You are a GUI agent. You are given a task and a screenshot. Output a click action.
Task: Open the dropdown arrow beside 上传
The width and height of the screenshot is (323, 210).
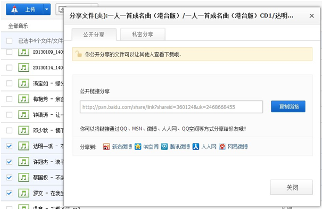pyautogui.click(x=47, y=10)
